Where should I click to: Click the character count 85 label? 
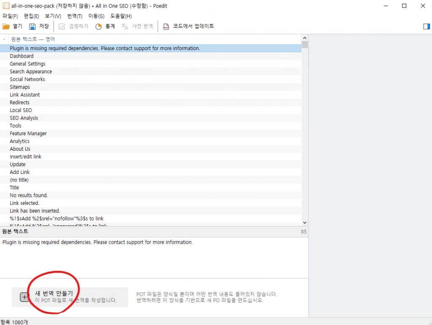tap(304, 232)
